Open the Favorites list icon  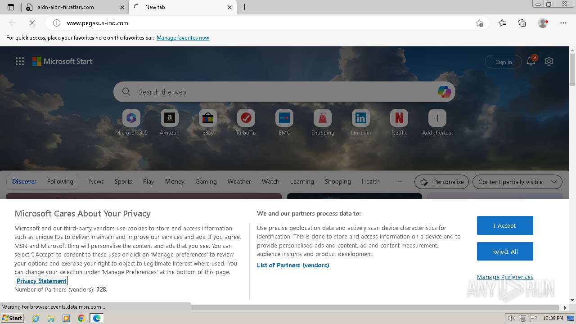(x=502, y=23)
